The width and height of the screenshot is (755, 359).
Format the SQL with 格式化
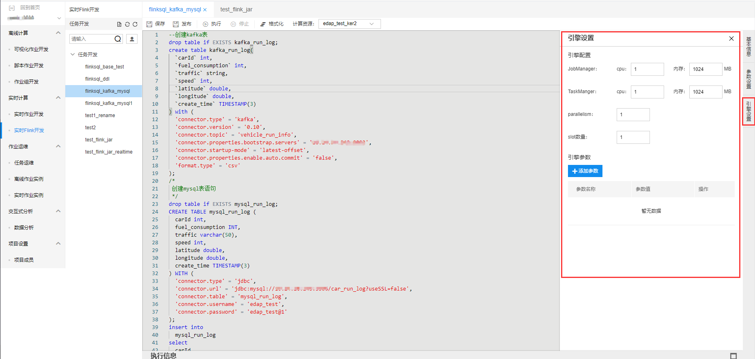click(272, 24)
